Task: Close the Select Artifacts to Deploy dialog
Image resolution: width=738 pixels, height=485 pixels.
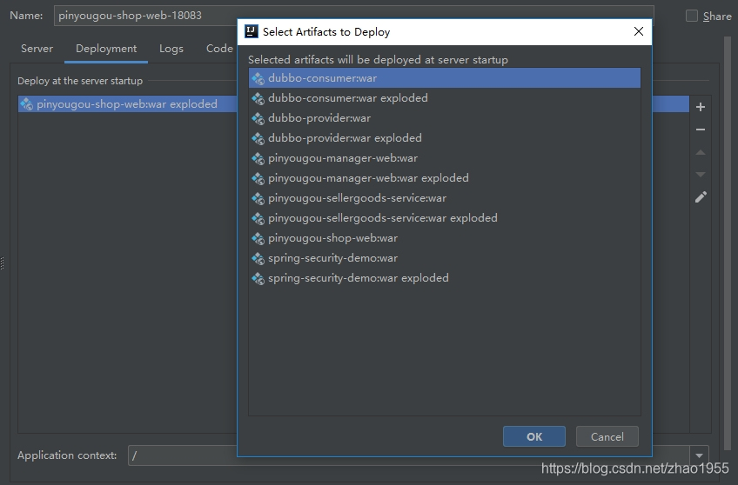Action: tap(639, 31)
